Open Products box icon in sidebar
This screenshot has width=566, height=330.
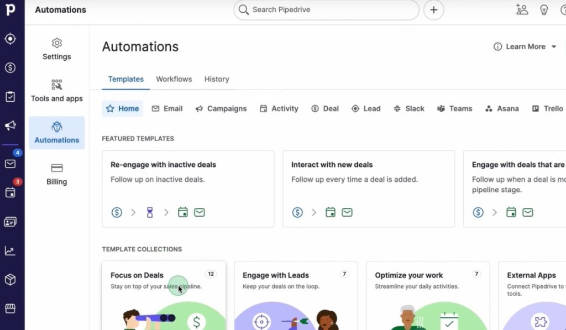[x=10, y=280]
